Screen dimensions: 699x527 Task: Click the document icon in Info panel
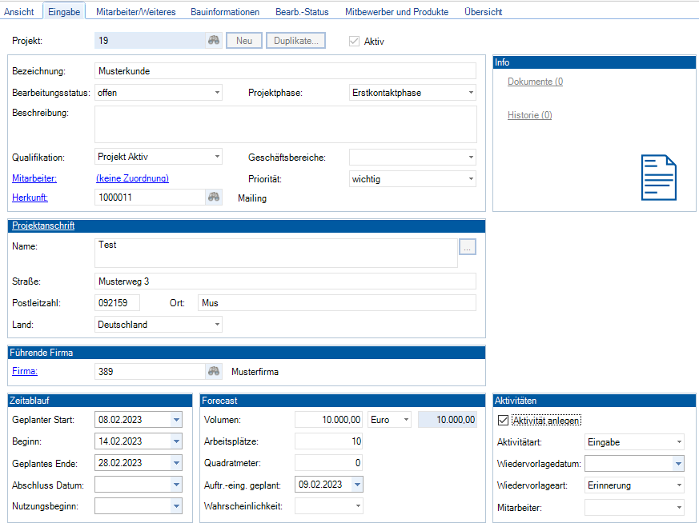click(x=658, y=178)
